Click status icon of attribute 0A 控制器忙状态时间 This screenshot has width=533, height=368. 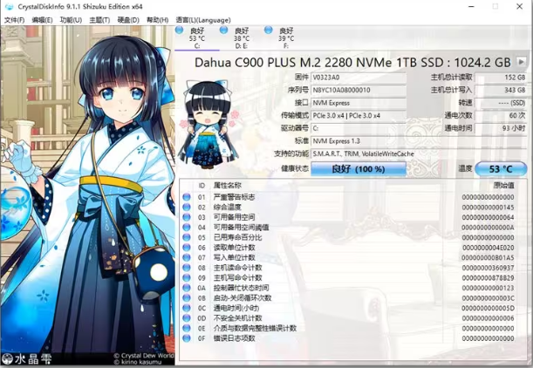187,288
